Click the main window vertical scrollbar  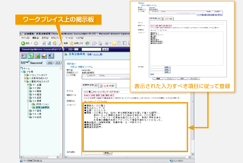(x=193, y=123)
